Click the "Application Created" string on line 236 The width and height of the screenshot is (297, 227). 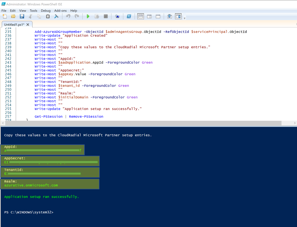coord(85,36)
